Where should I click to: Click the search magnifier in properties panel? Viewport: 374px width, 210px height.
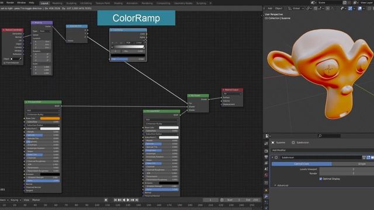pos(320,136)
